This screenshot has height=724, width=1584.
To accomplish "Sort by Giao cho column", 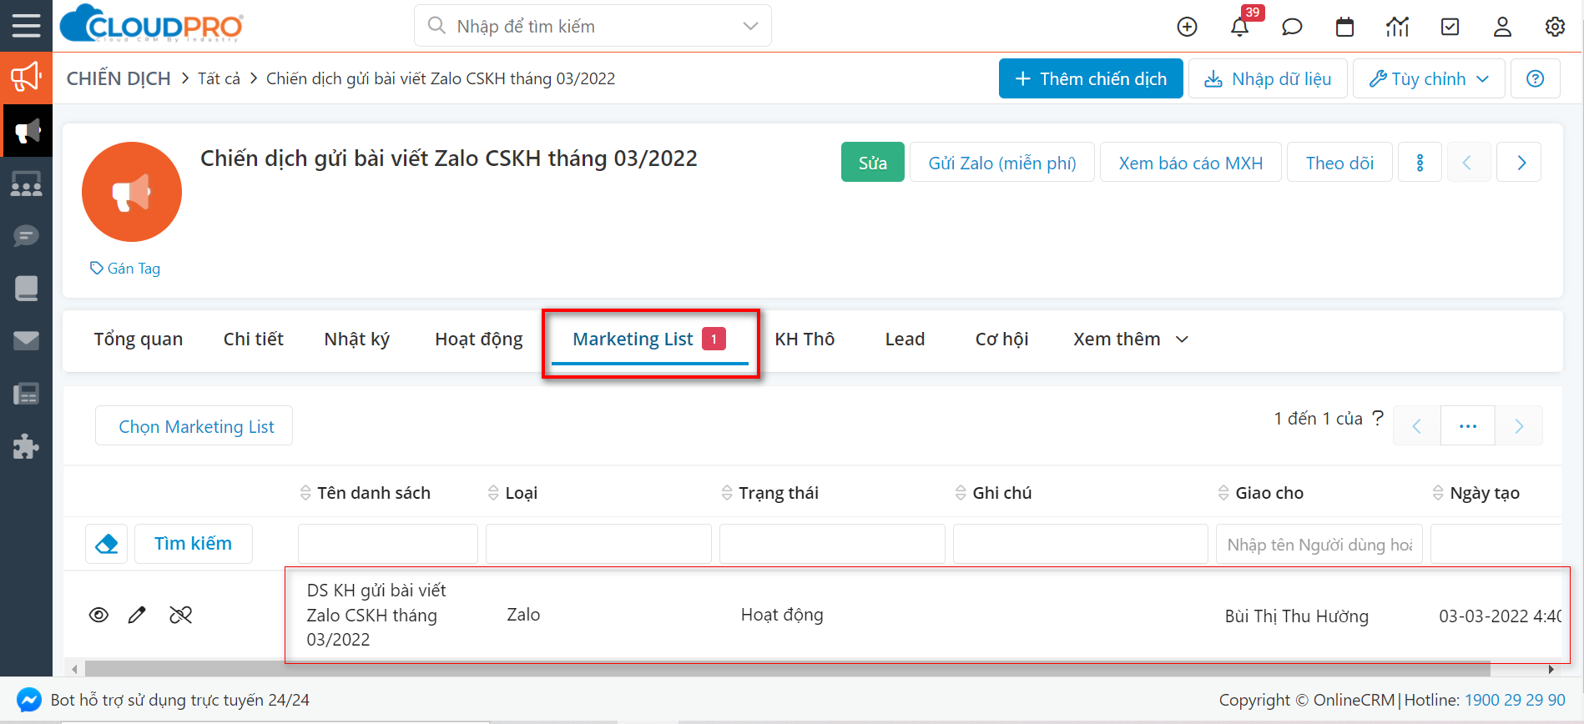I will tap(1260, 493).
